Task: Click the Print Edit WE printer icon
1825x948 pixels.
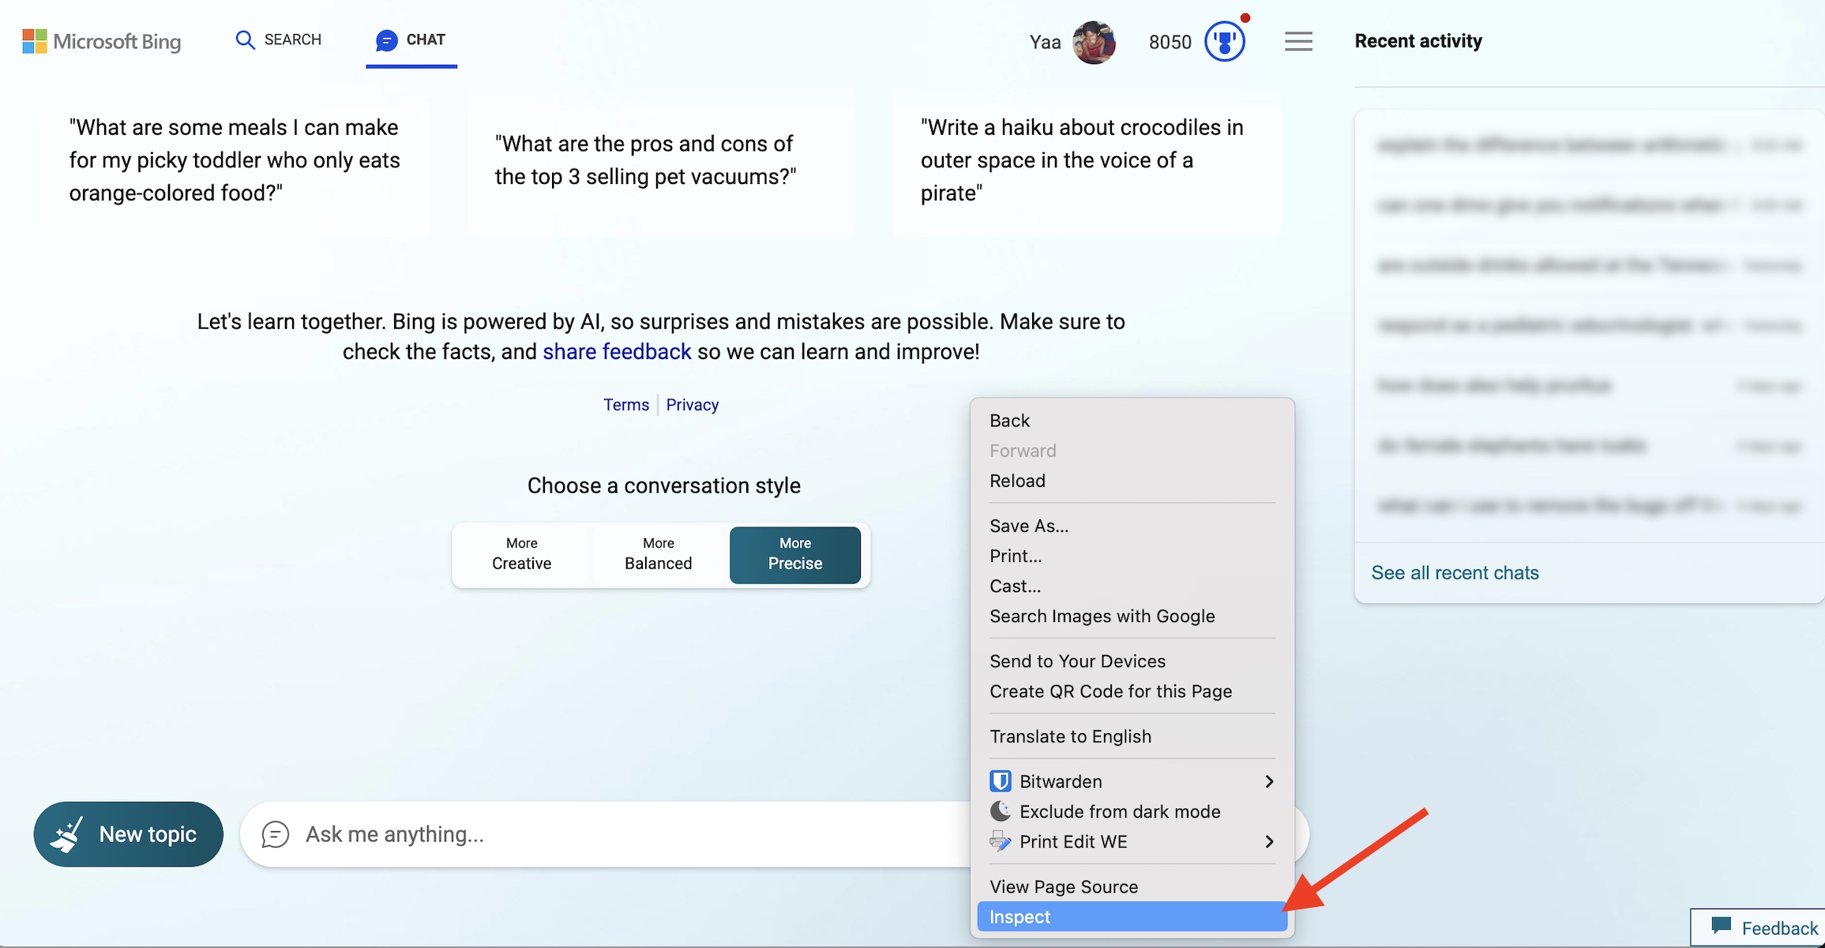Action: point(1000,841)
